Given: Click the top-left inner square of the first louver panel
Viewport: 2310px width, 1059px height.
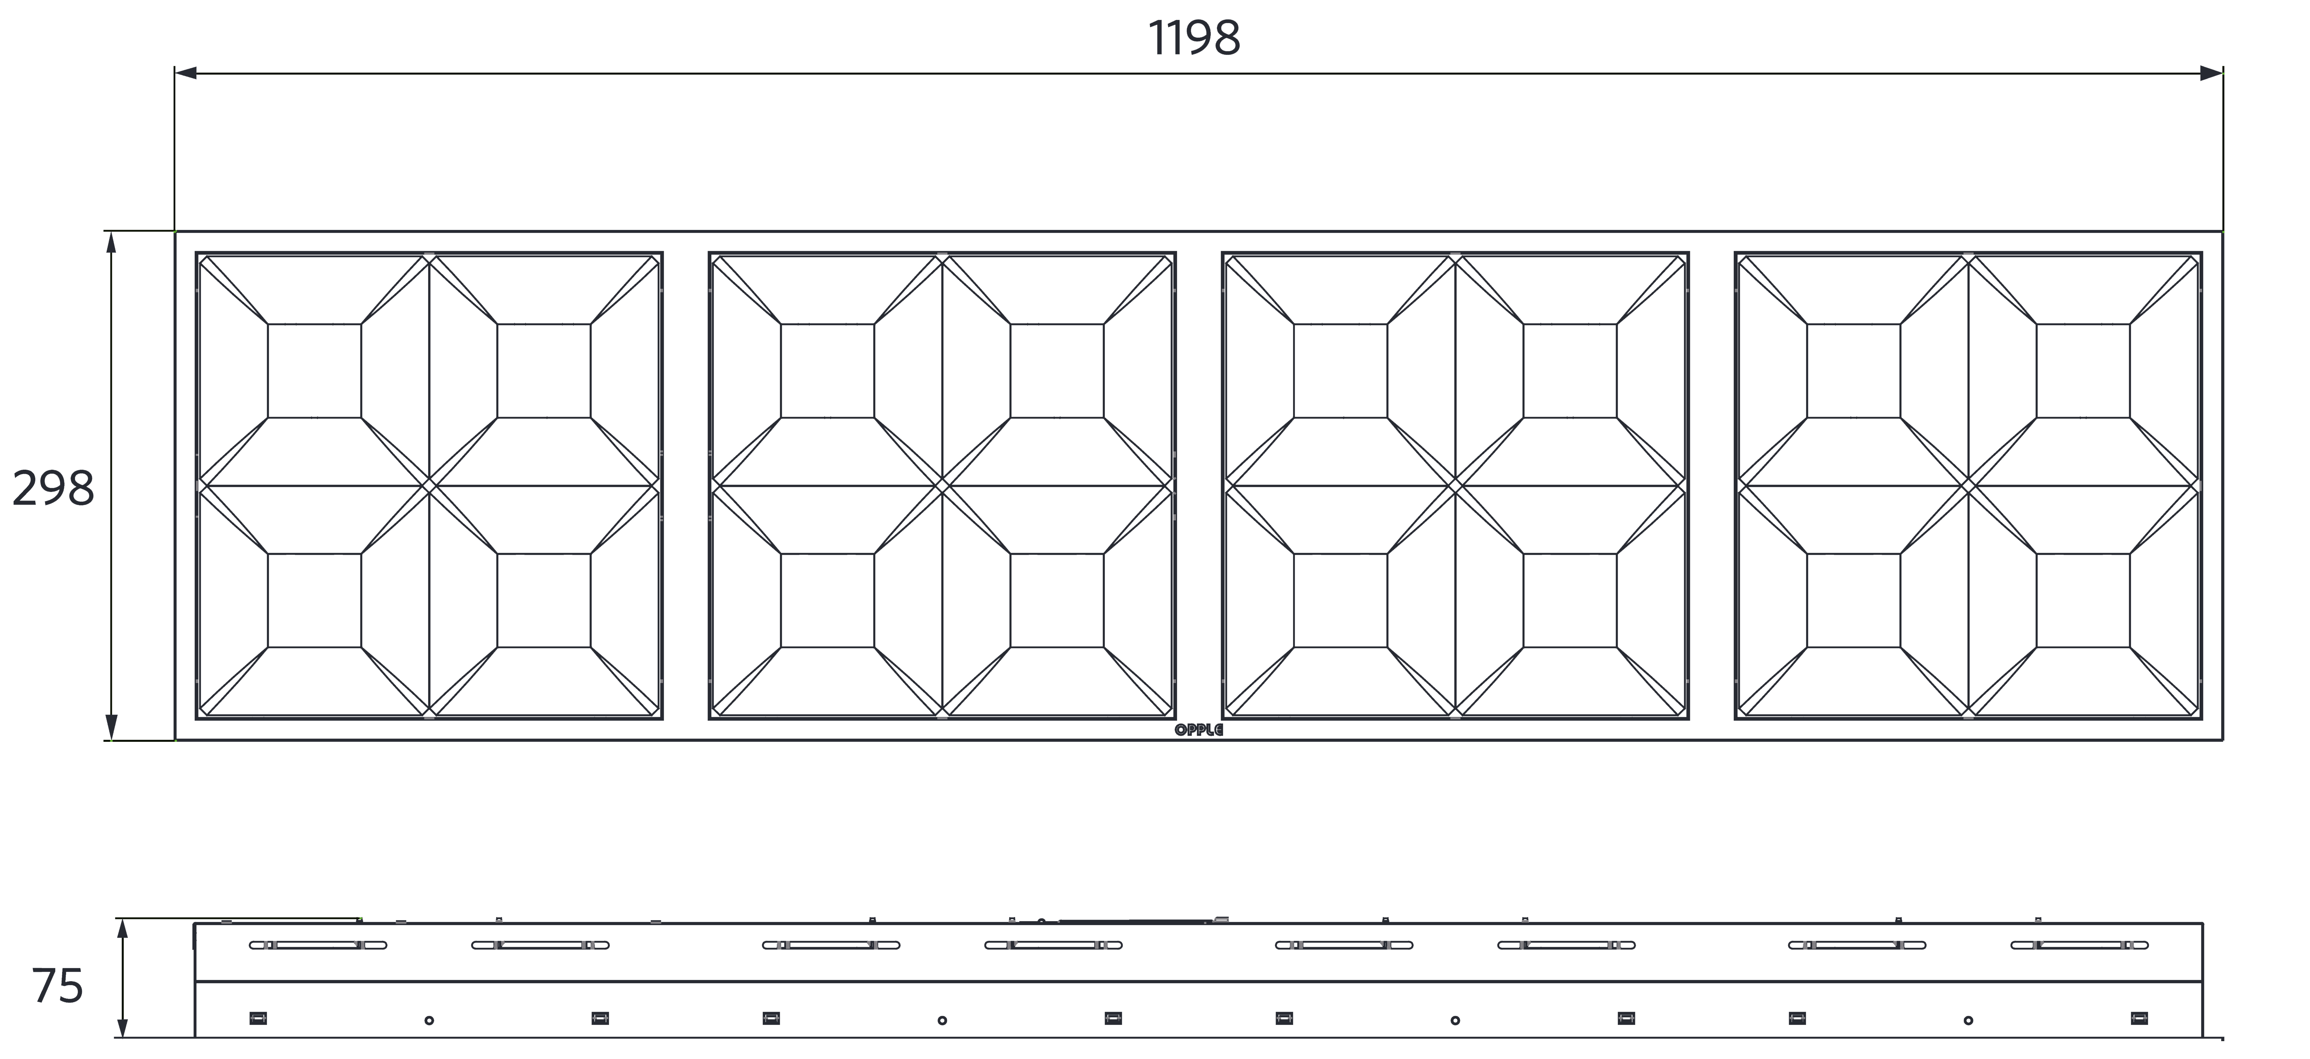Looking at the screenshot, I should [314, 370].
